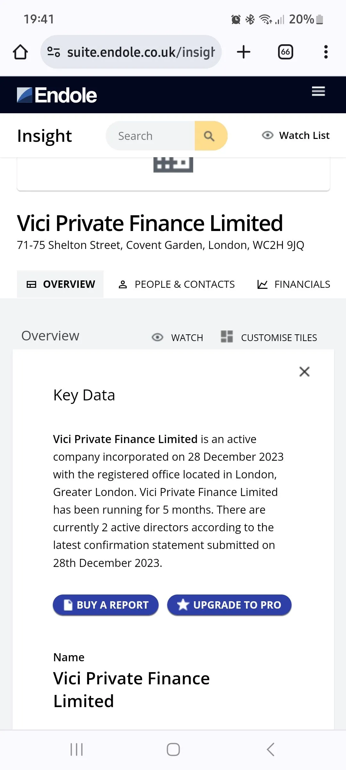This screenshot has width=346, height=770.
Task: Open the Financials tab
Action: pos(293,284)
